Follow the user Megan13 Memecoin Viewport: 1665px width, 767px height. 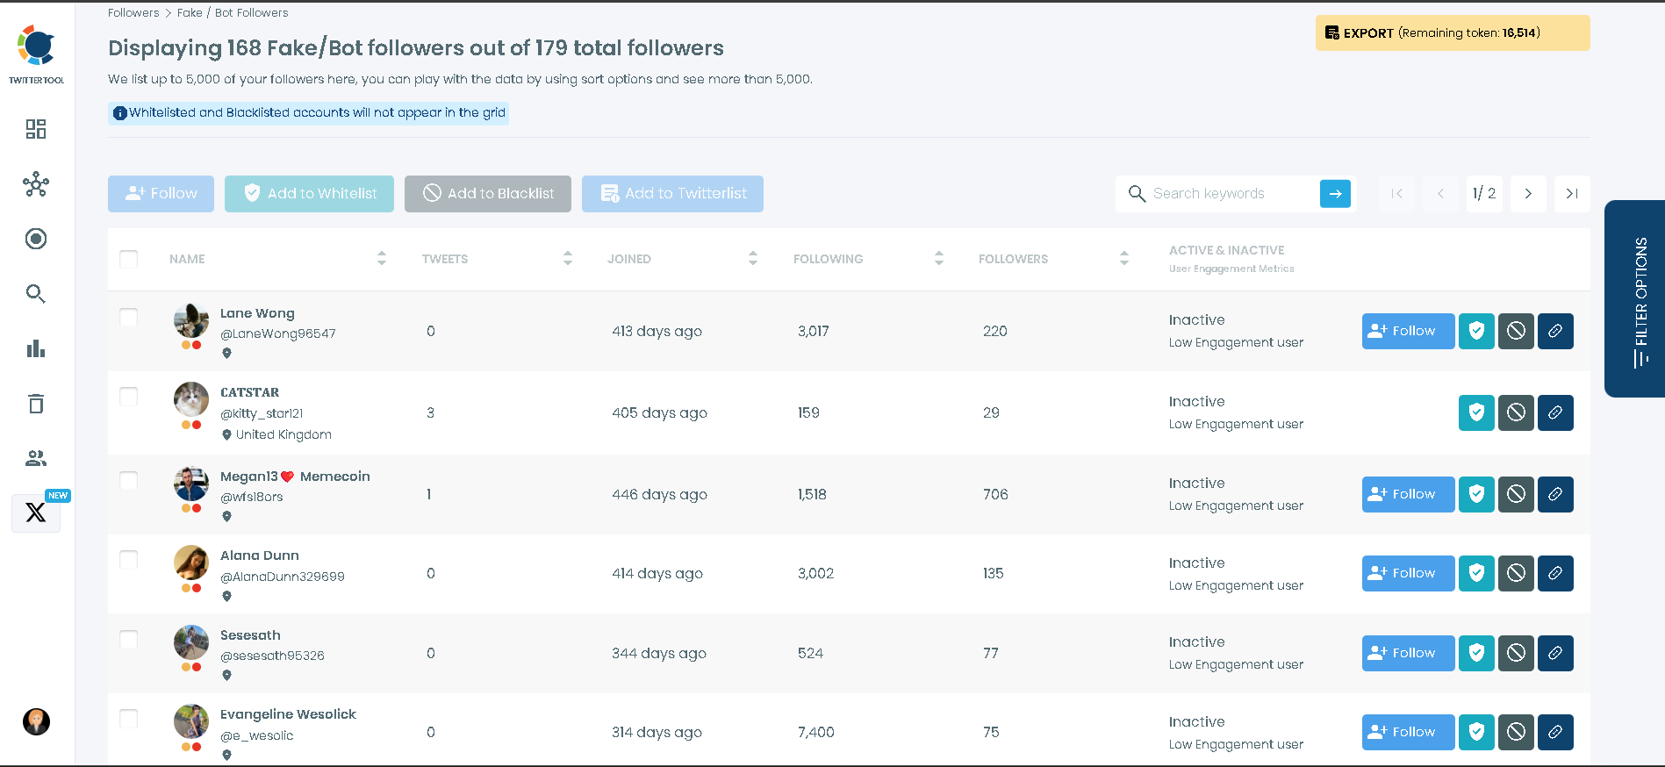pos(1408,494)
